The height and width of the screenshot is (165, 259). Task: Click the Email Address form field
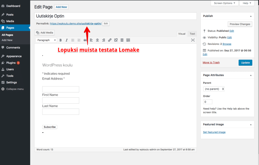tap(61, 89)
